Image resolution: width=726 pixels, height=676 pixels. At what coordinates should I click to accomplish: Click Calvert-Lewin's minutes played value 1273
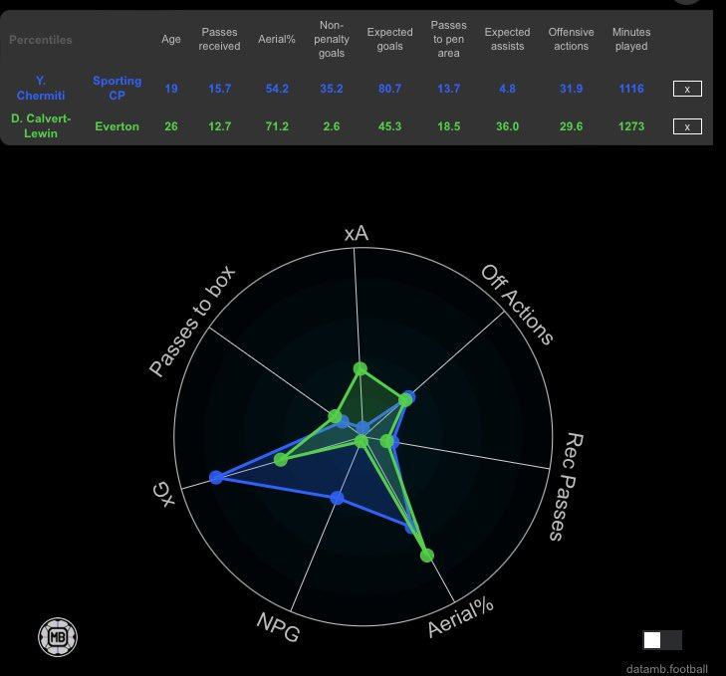coord(631,126)
